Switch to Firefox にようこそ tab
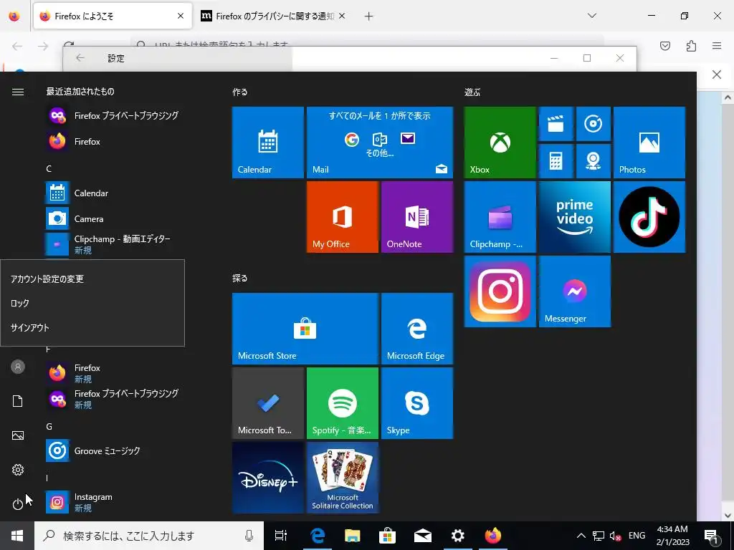Screen dimensions: 734x550 (113, 16)
